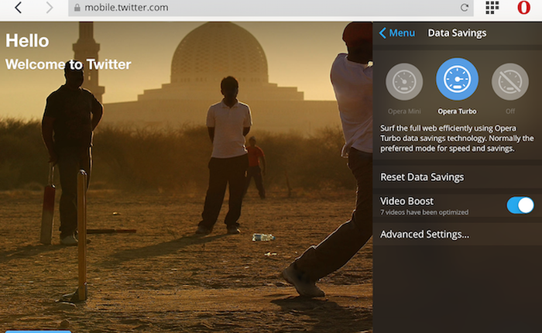Click the 'Opera Turbo' text label
Viewport: 542px width, 333px height.
(x=457, y=112)
